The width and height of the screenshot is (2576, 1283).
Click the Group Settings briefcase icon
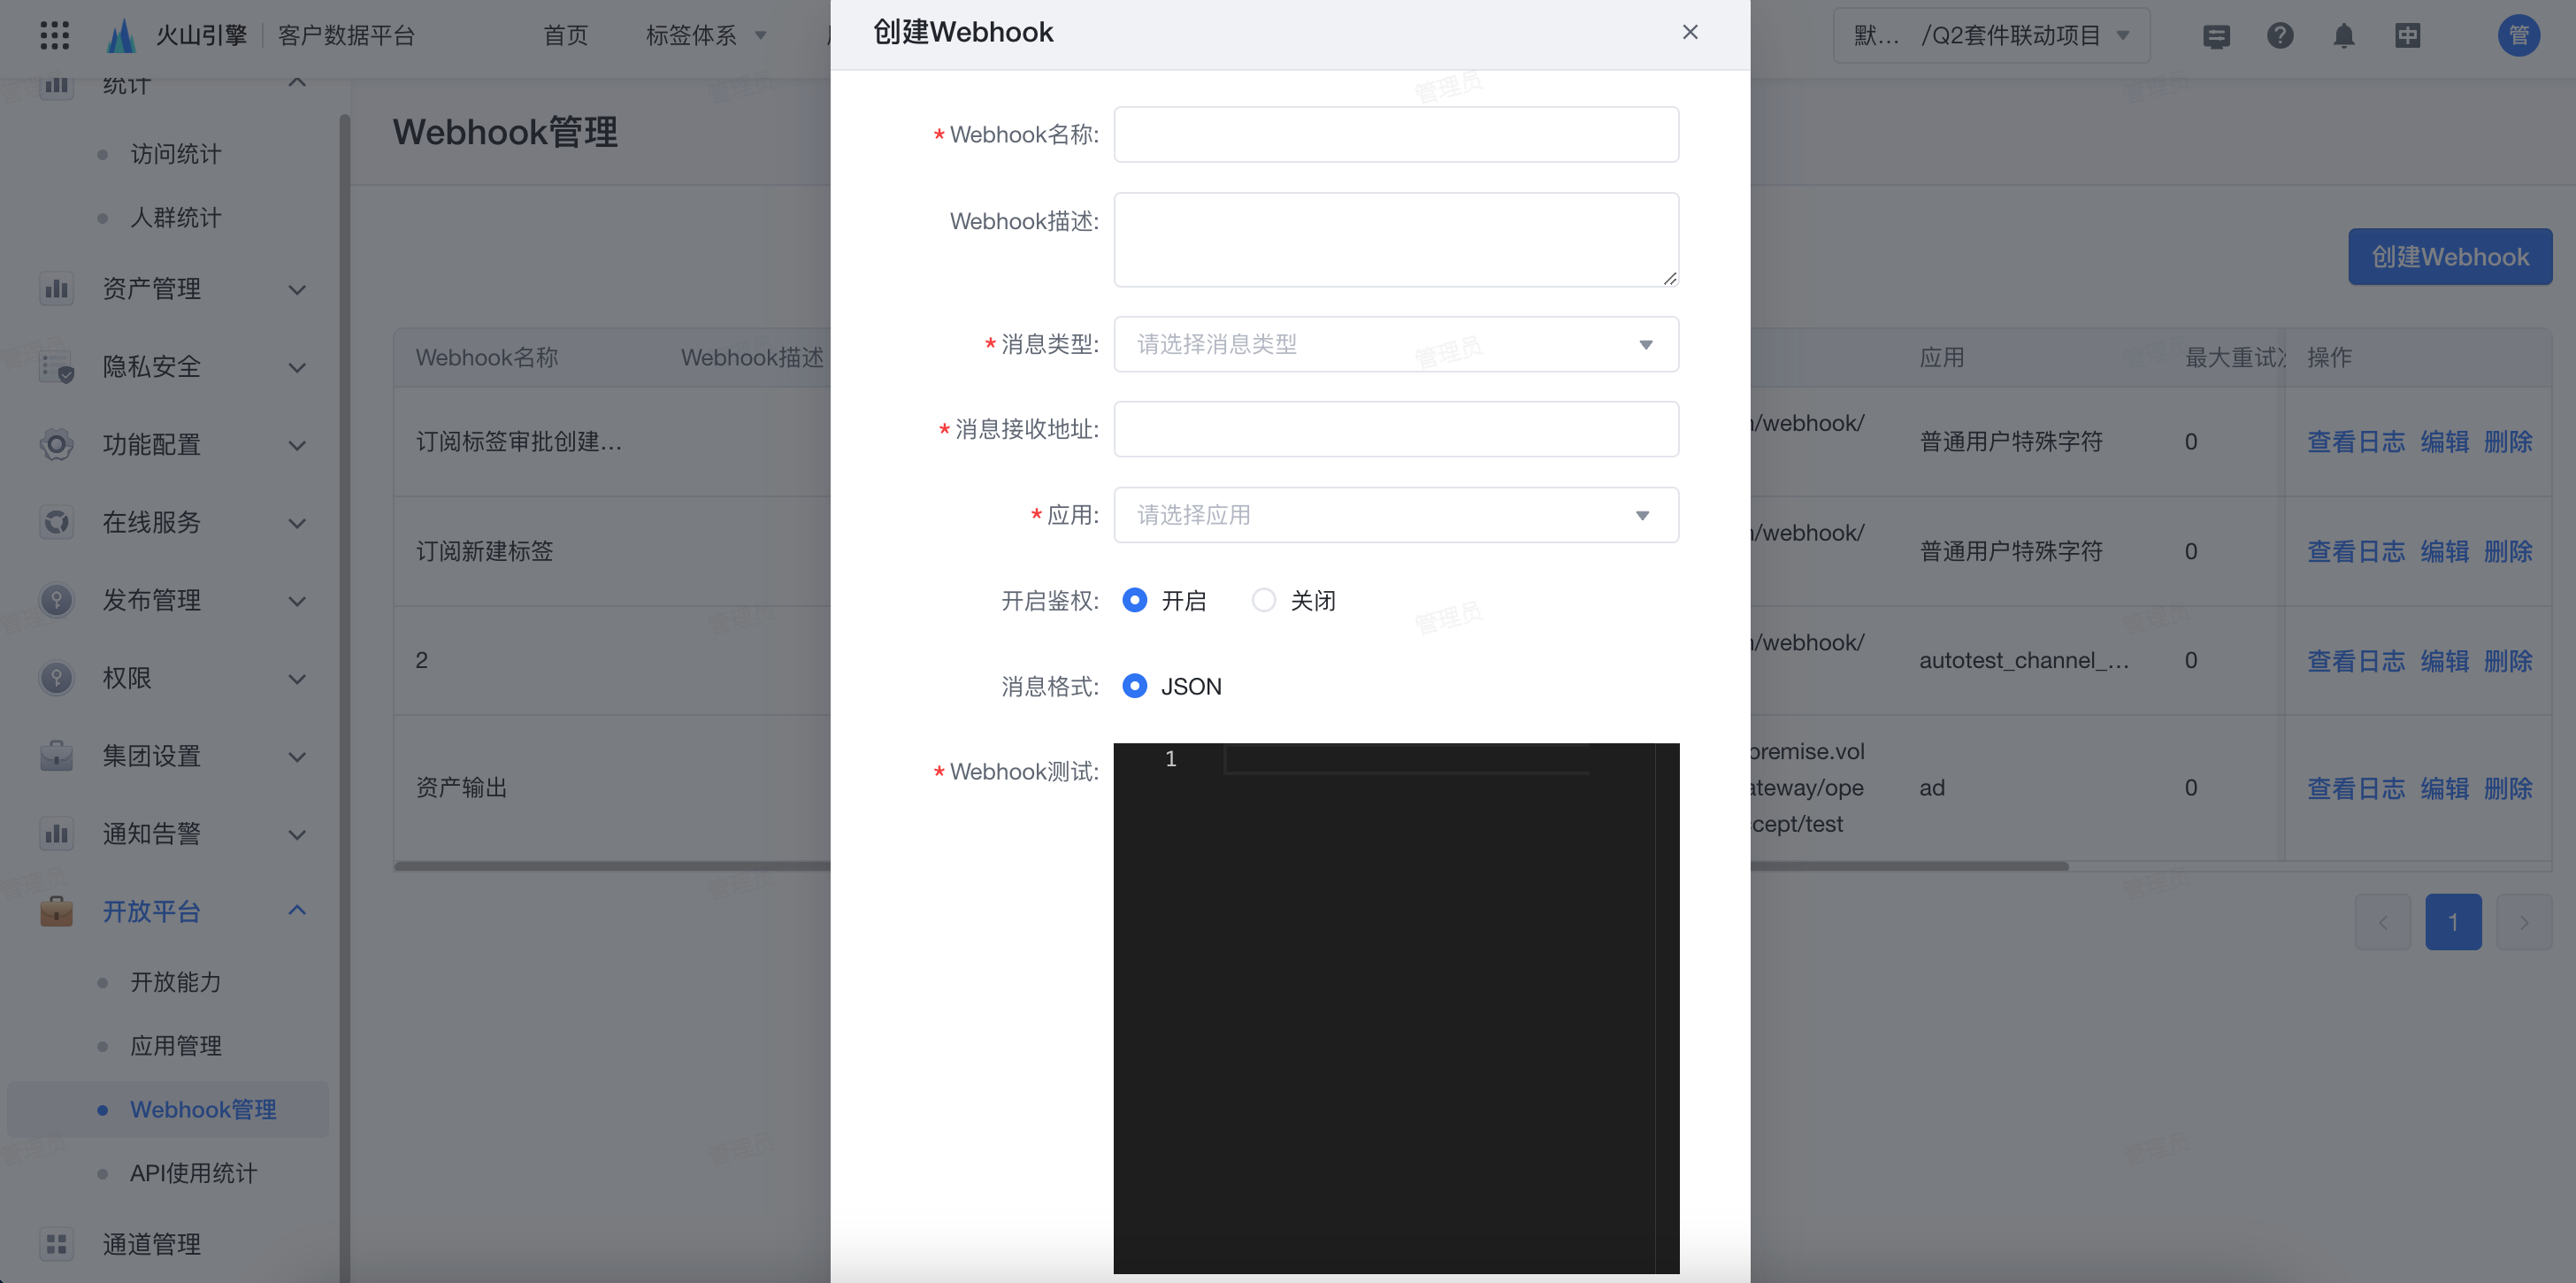tap(56, 756)
